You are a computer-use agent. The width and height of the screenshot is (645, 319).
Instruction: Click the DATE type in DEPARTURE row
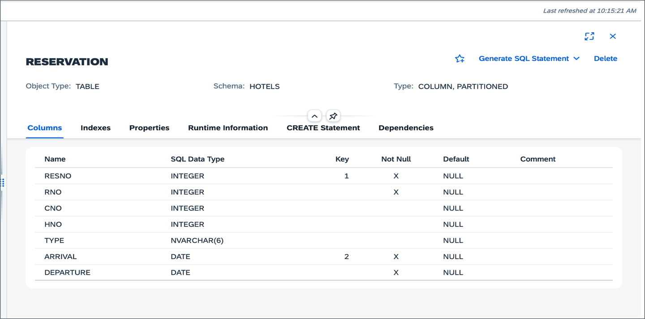point(181,272)
